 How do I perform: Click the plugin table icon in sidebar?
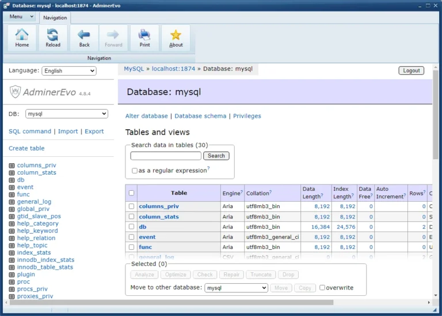pos(12,275)
